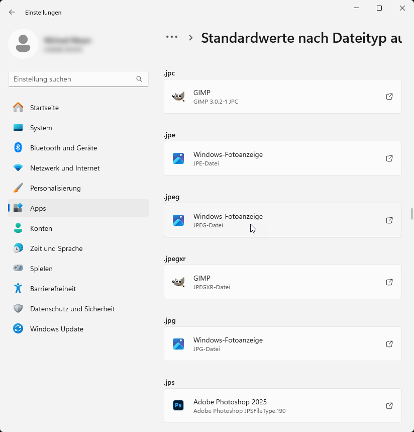
Task: Click the external-link icon for .jpegxr
Action: pyautogui.click(x=389, y=282)
